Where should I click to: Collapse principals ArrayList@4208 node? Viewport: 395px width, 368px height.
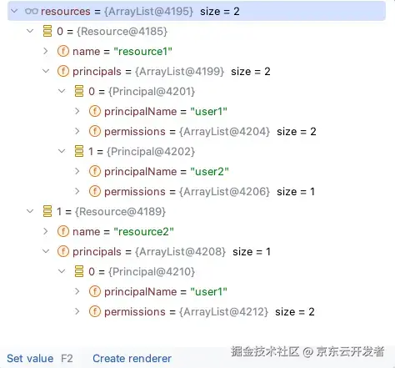tap(46, 251)
